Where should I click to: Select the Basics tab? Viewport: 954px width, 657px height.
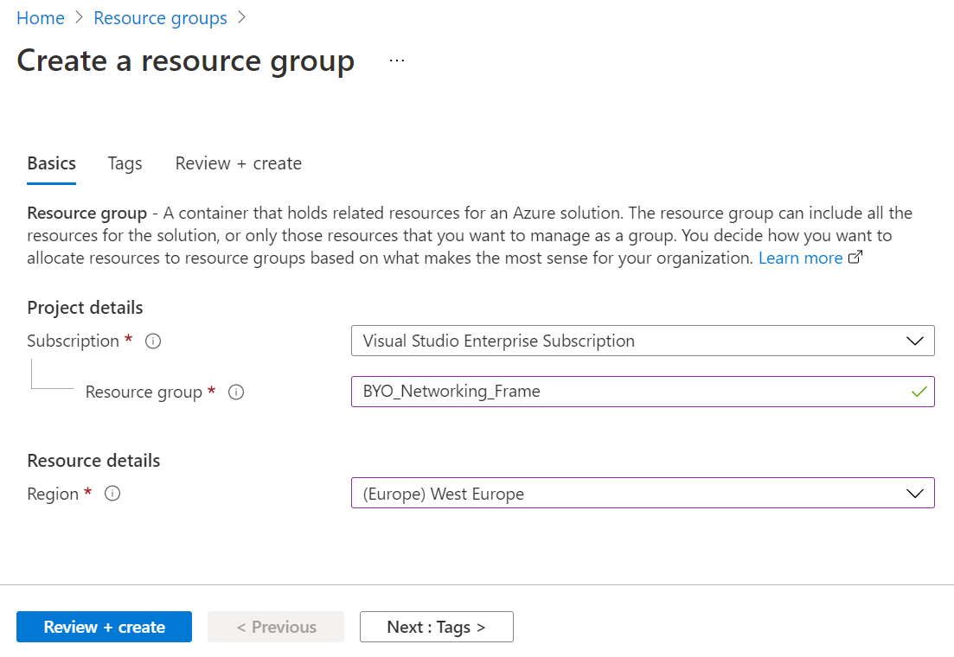tap(52, 163)
